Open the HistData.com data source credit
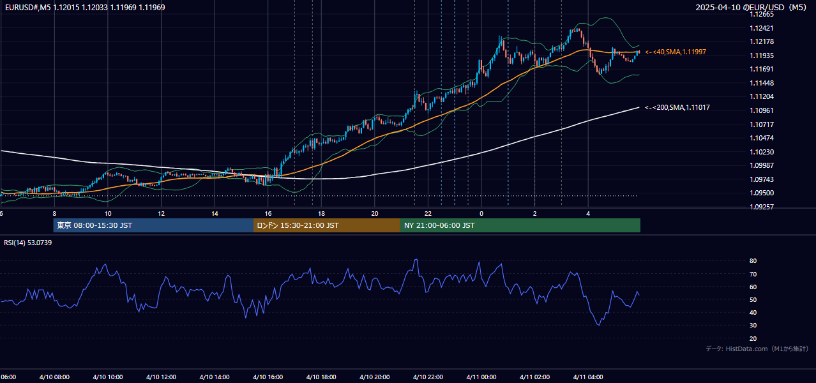816x383 pixels. (x=757, y=349)
